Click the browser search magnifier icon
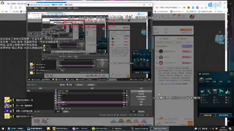This screenshot has width=234, height=131. tap(180, 8)
